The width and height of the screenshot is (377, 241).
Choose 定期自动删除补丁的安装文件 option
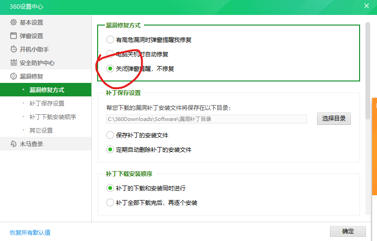tap(110, 150)
